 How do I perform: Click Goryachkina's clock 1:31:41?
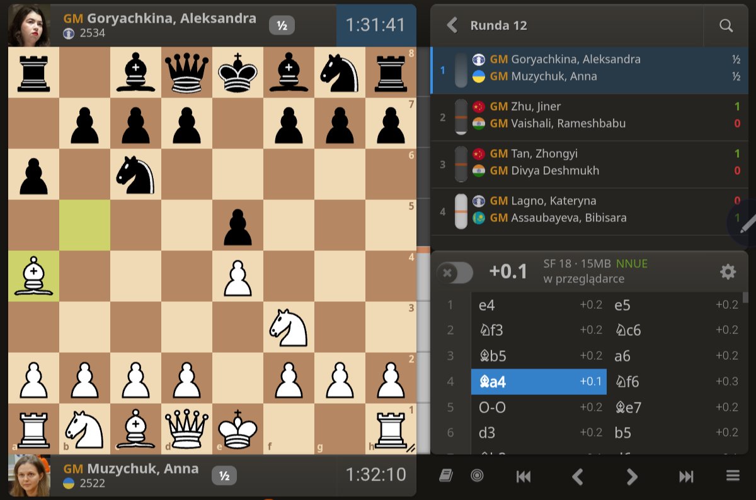click(375, 25)
